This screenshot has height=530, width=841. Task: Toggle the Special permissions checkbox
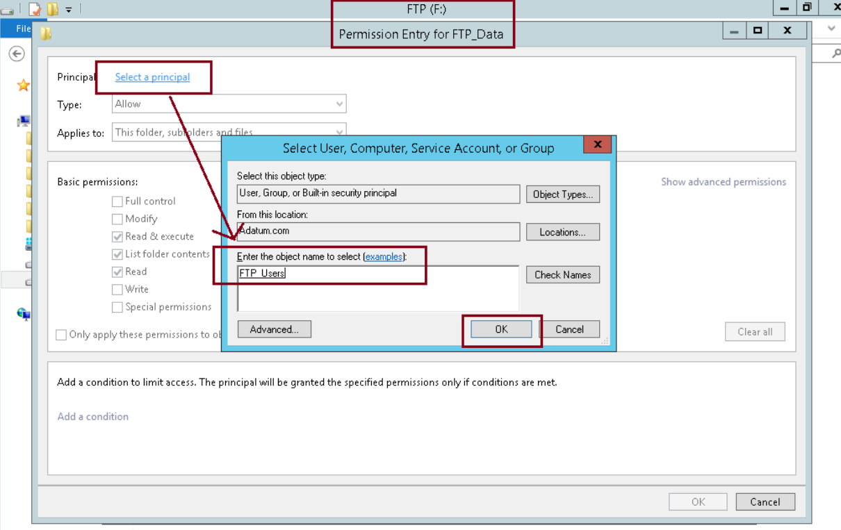(x=117, y=307)
